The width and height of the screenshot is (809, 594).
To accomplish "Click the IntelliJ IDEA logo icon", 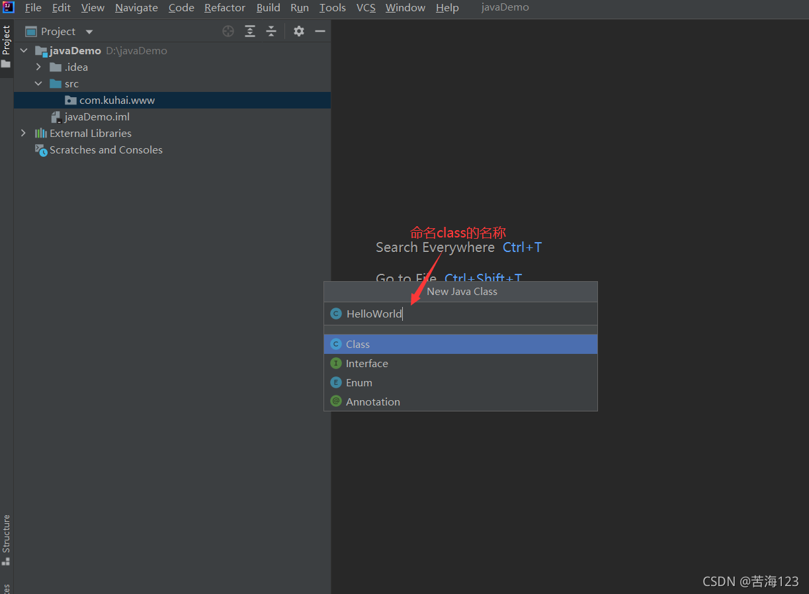I will [x=8, y=7].
